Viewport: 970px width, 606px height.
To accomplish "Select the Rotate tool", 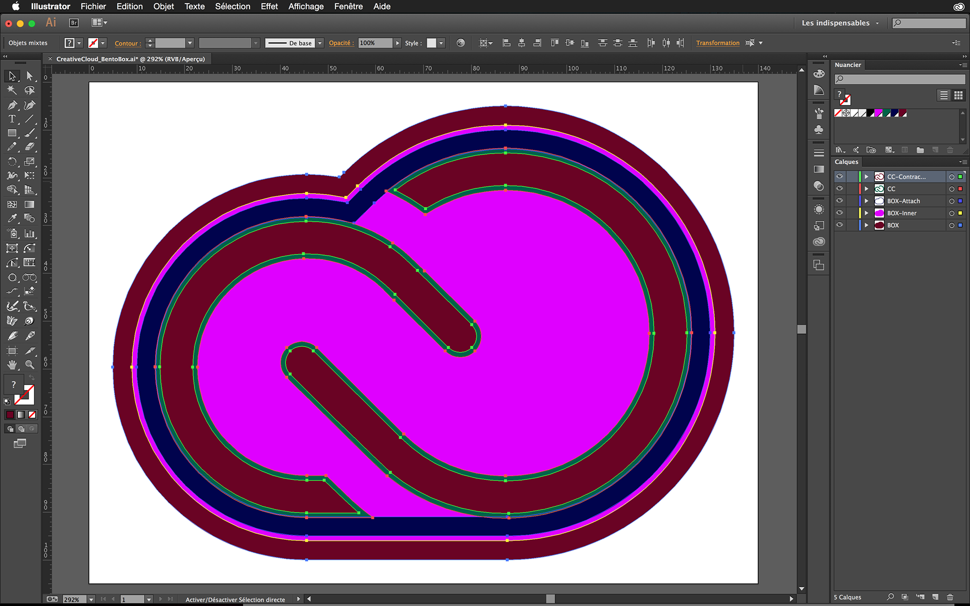I will pyautogui.click(x=12, y=162).
